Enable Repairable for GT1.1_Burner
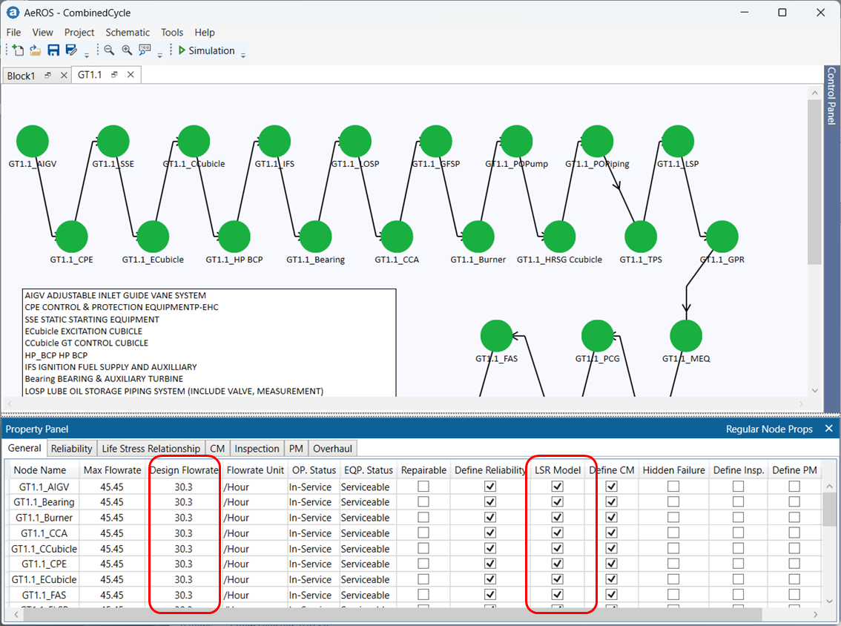Screen dimensions: 841x626 (x=423, y=518)
